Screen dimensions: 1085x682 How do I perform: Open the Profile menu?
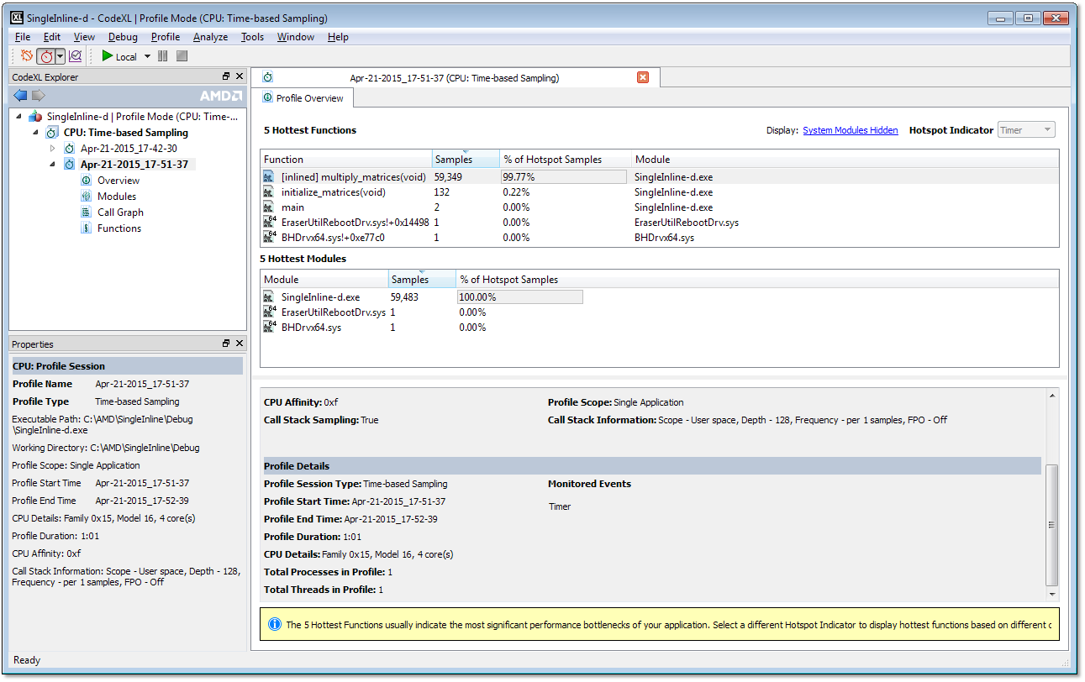[166, 37]
